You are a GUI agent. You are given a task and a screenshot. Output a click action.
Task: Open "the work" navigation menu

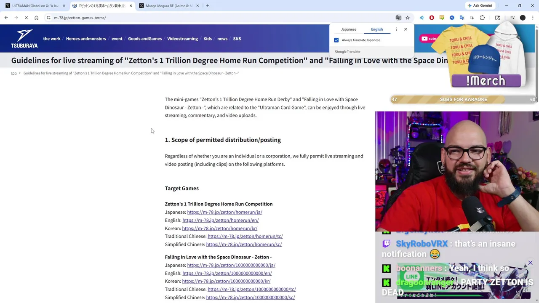[52, 39]
